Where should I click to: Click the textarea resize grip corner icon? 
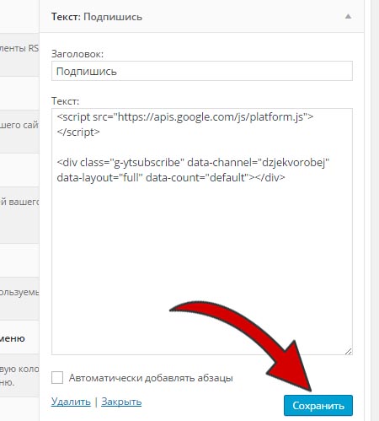tap(349, 351)
